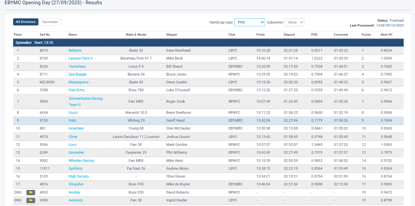Open the Sea Beagle entry link
Screen dimensions: 415x206
tap(78, 74)
